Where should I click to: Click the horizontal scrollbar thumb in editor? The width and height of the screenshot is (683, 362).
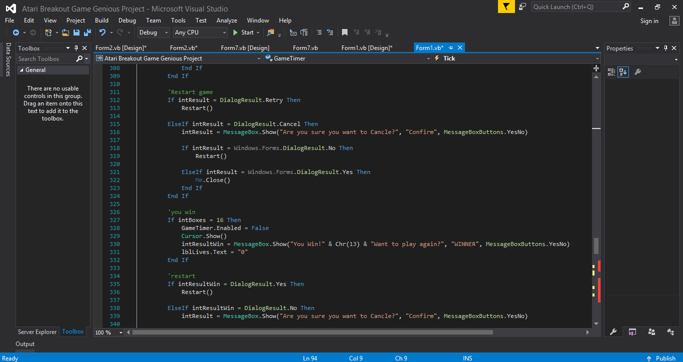[x=312, y=332]
